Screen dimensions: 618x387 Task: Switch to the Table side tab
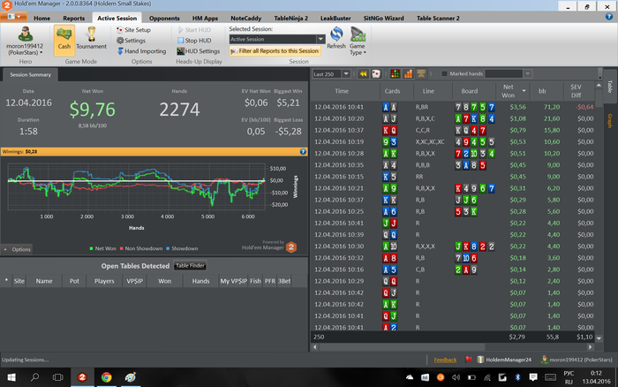coord(610,87)
